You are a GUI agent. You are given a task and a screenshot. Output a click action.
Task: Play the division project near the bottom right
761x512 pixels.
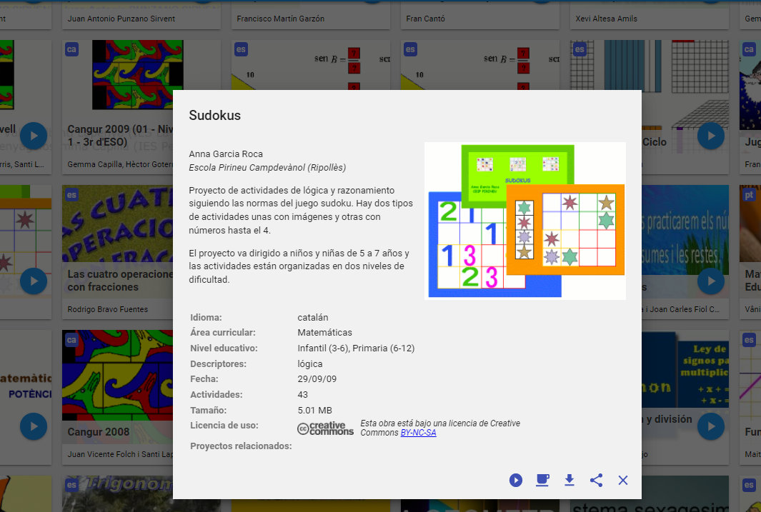tap(711, 426)
